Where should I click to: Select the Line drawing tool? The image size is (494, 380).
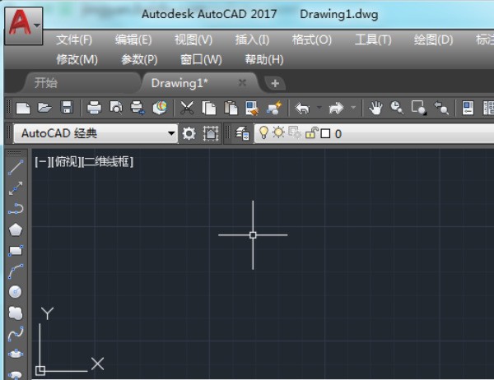coord(15,167)
